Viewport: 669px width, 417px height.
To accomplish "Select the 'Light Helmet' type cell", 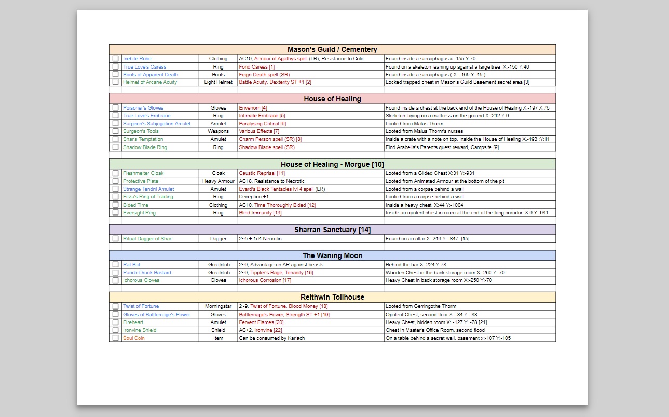I will point(218,82).
